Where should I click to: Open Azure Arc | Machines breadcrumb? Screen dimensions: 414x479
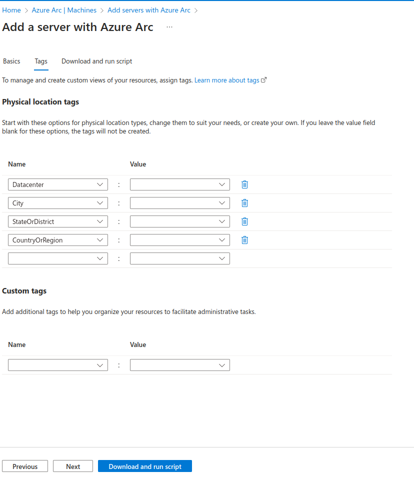click(64, 10)
